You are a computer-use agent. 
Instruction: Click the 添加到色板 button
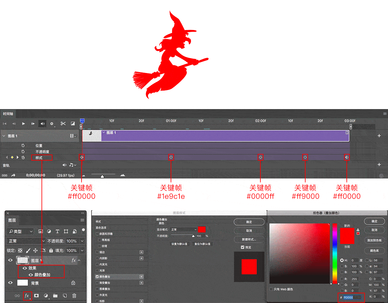tap(374, 240)
